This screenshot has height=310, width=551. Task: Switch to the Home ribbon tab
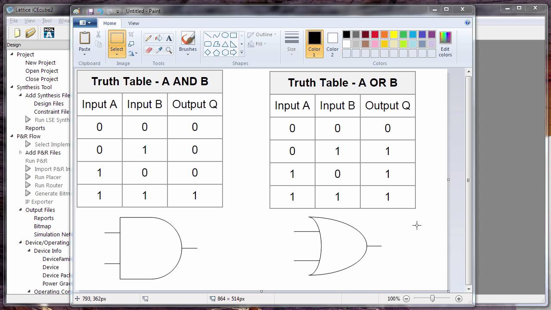click(x=109, y=23)
